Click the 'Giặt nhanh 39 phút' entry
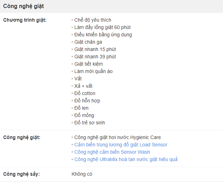Screen dimensions: 223x182 (x=95, y=57)
